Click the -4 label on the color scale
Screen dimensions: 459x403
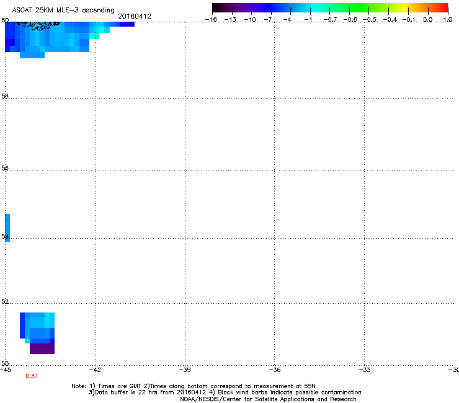(x=288, y=20)
